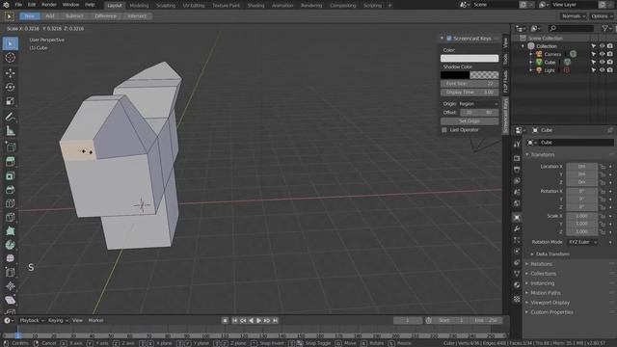Screen dimensions: 617x347
Task: Open Material properties tab icon
Action: (x=517, y=285)
